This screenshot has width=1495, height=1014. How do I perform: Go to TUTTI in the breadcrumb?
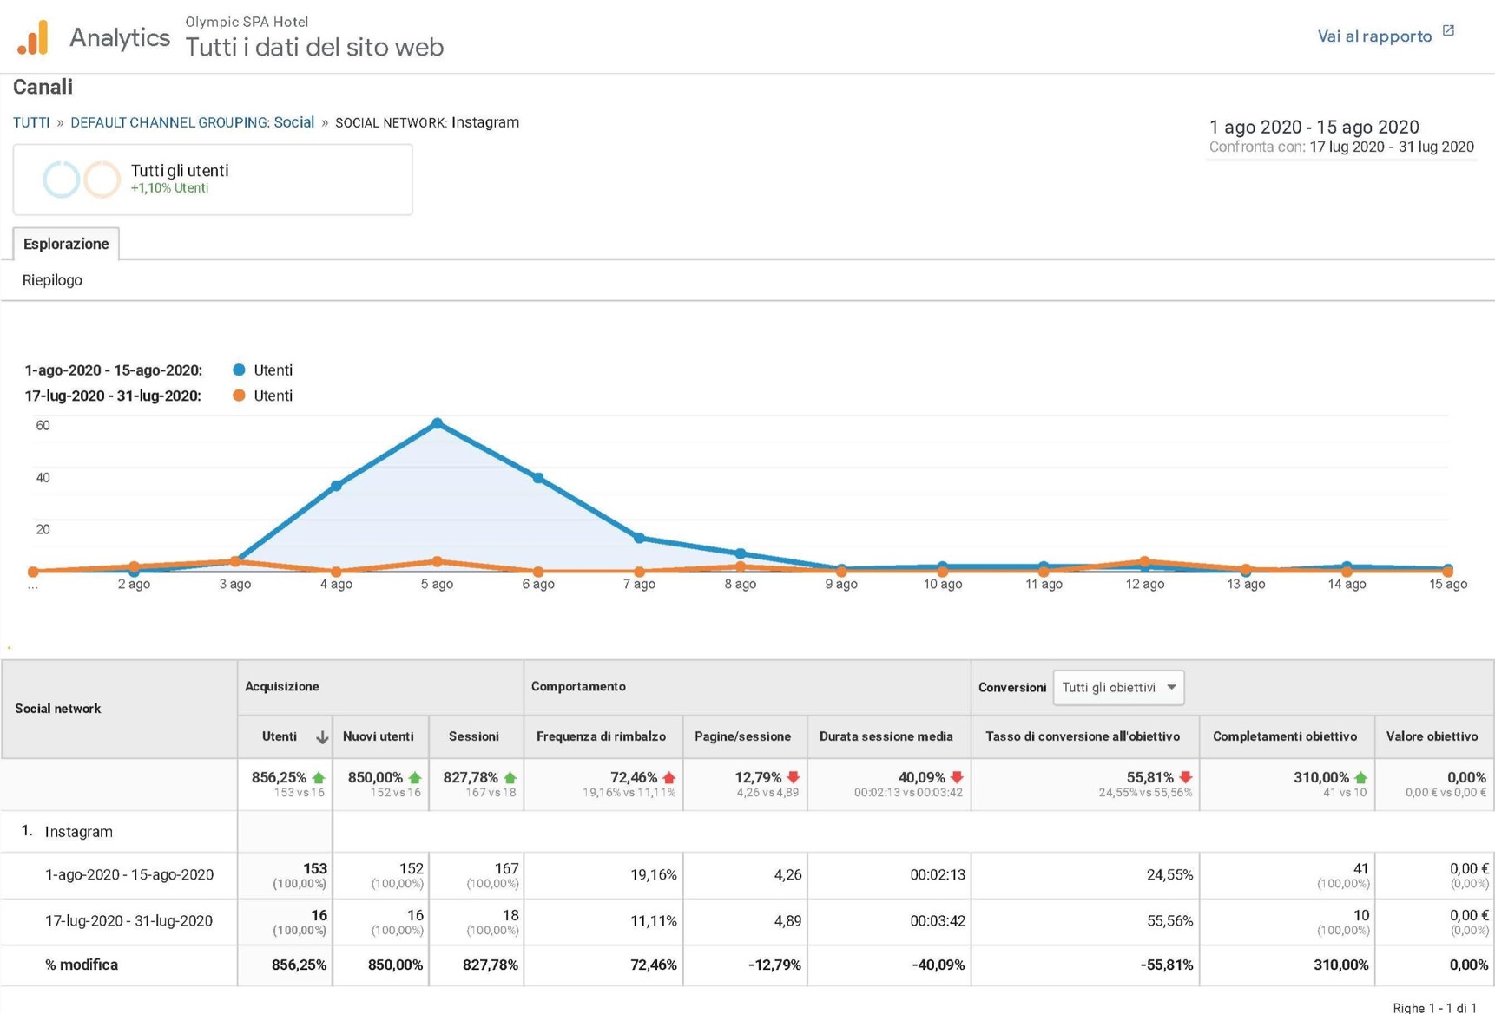tap(31, 122)
